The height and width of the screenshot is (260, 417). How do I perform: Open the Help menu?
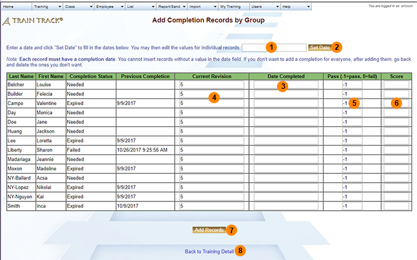click(296, 6)
